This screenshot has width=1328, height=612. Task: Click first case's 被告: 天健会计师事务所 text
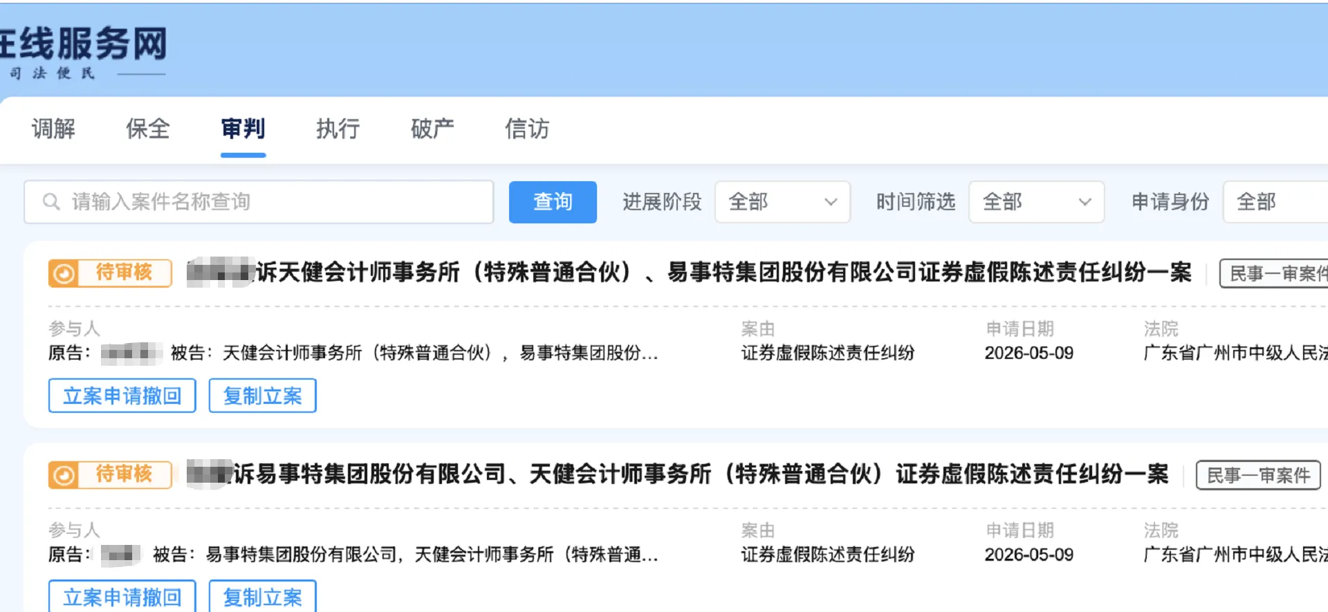[x=414, y=353]
